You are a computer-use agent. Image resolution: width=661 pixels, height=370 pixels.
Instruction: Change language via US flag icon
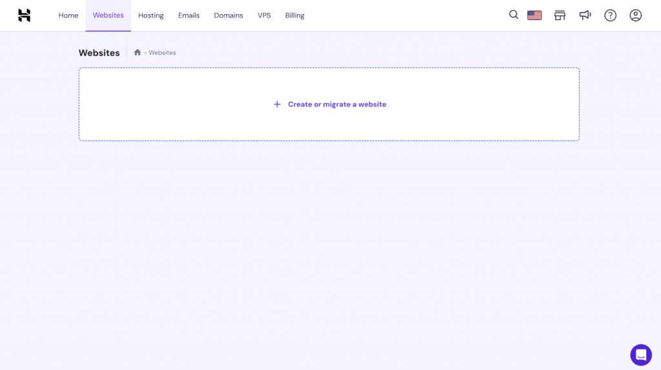click(534, 15)
